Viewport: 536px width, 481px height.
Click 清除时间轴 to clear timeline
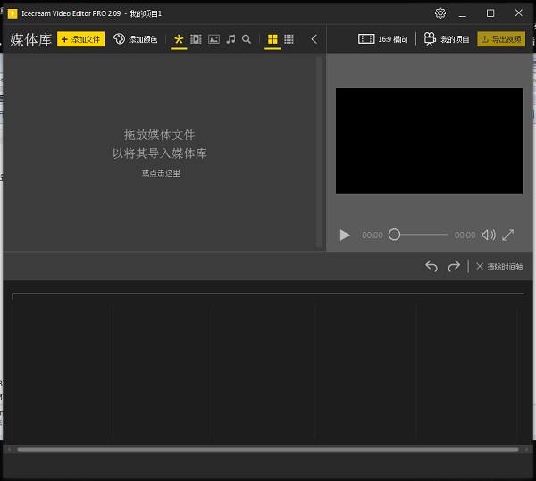(499, 267)
